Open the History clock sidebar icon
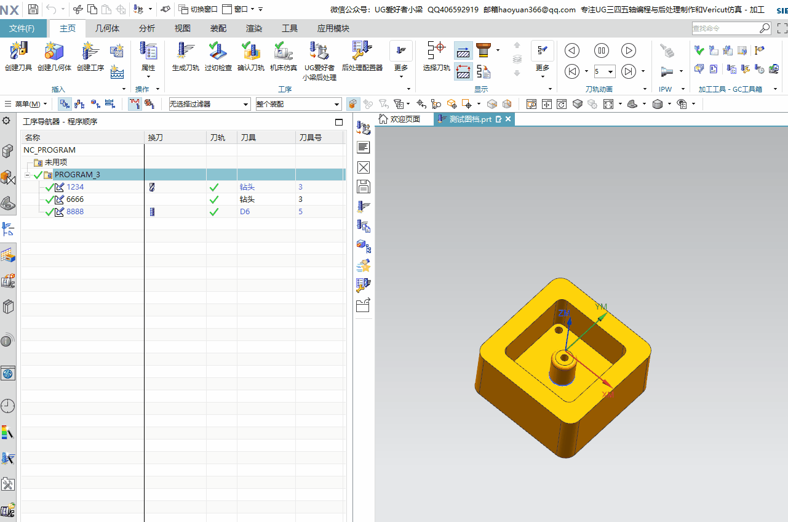This screenshot has width=788, height=522. (x=7, y=406)
